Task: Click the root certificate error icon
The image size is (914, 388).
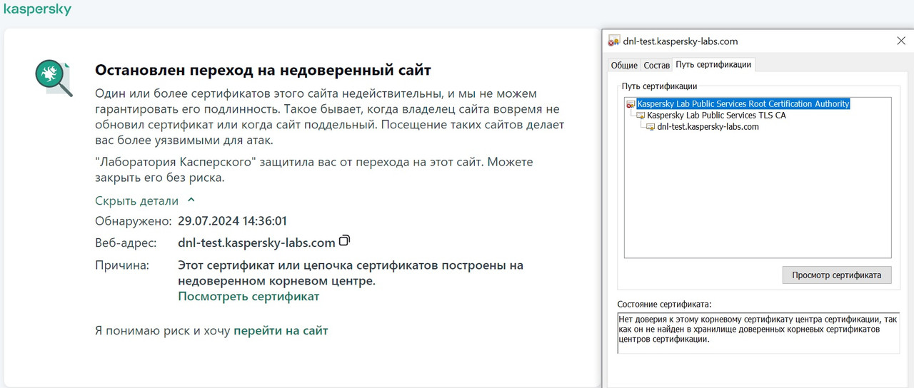Action: (631, 104)
